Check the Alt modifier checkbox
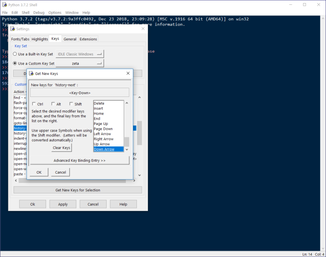Viewport: 326px width, 257px height. [53, 104]
